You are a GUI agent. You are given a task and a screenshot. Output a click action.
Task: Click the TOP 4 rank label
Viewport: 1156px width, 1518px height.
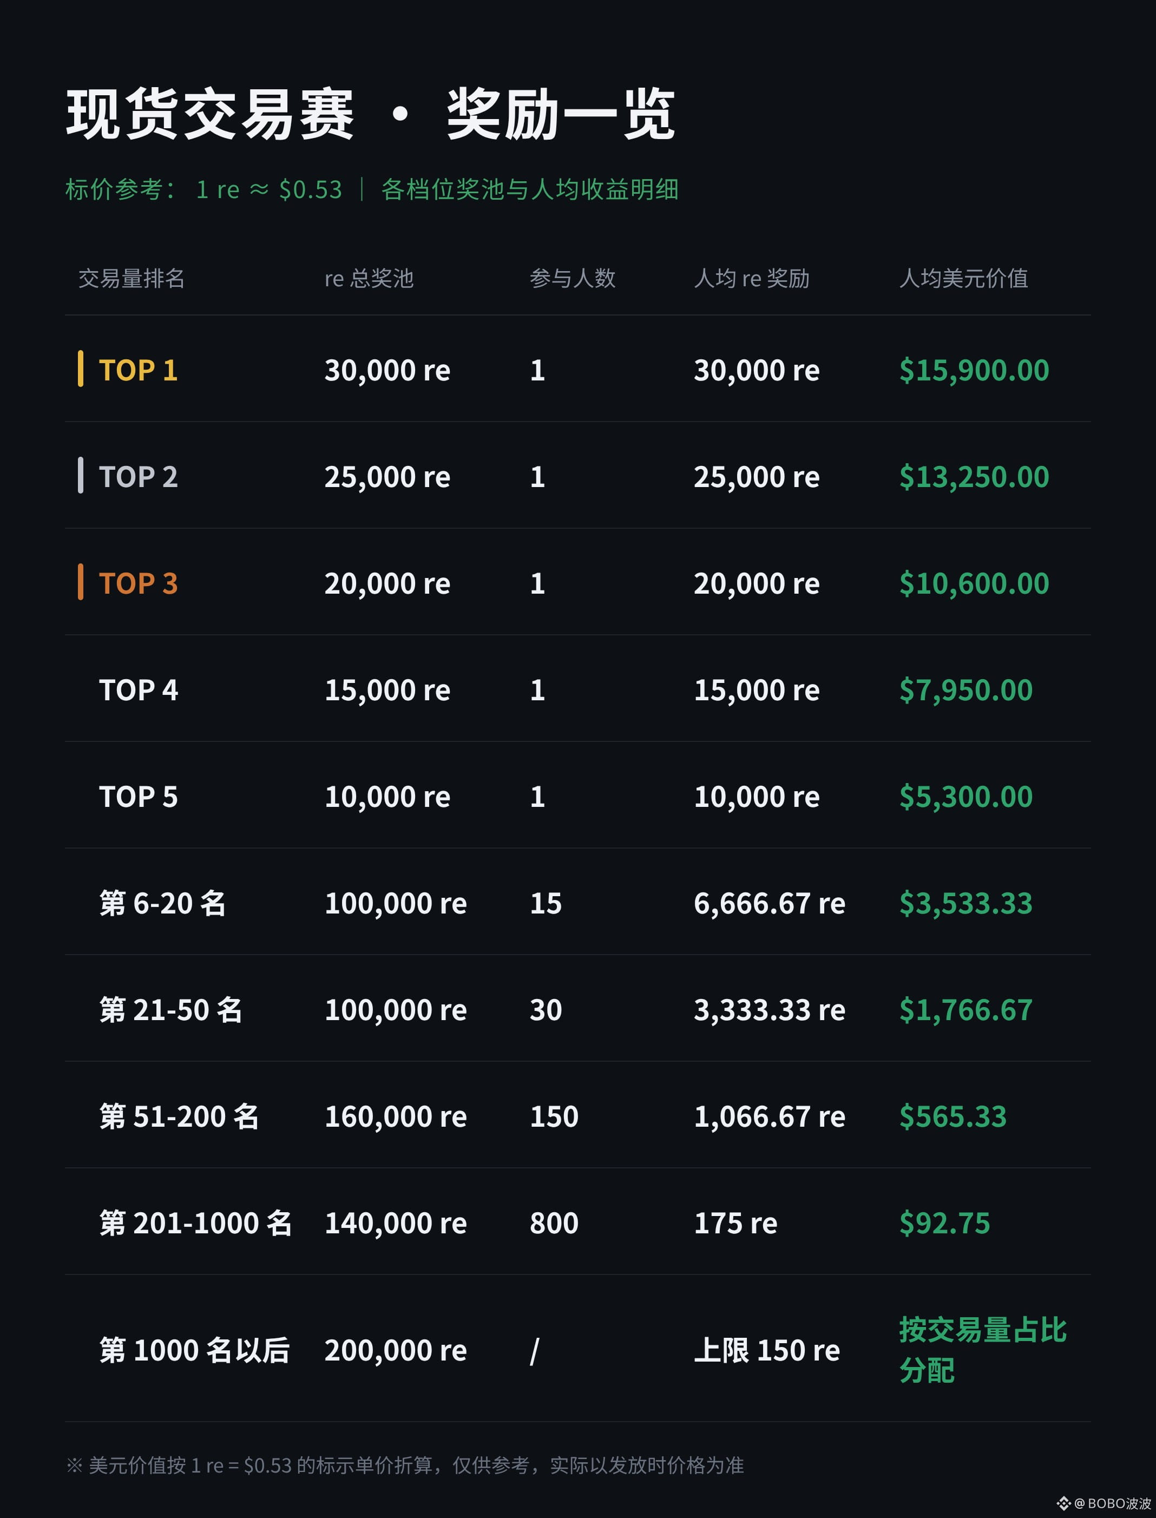tap(139, 690)
